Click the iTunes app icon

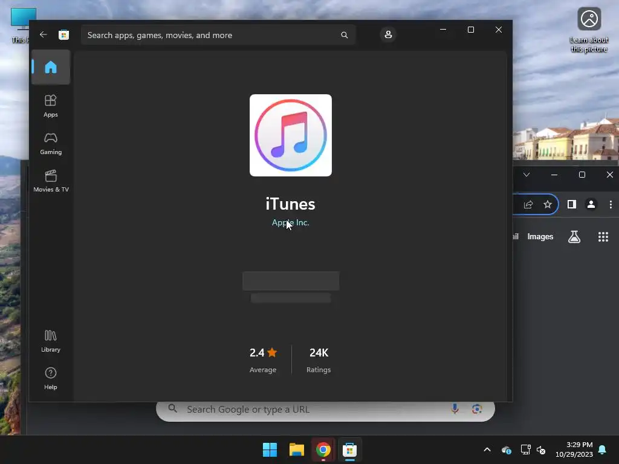[291, 135]
